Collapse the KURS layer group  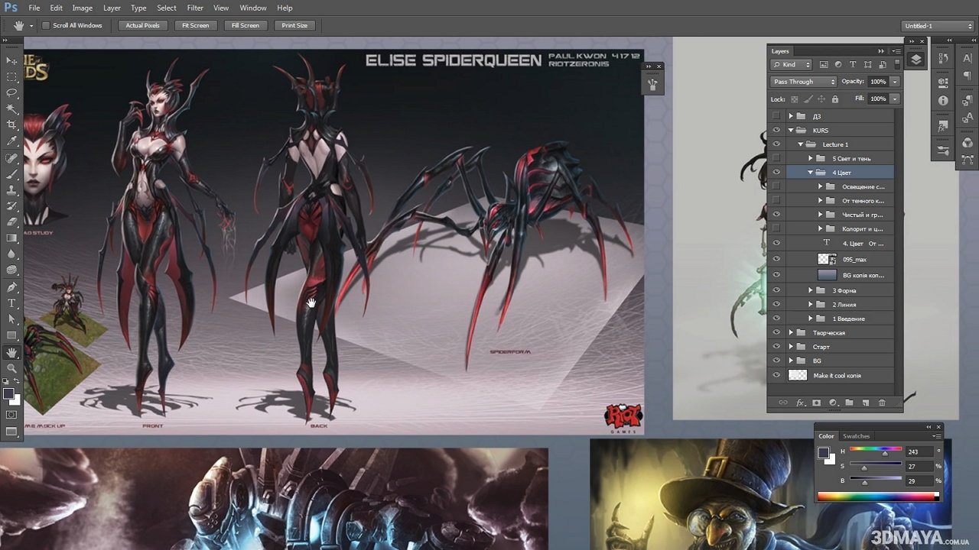791,130
